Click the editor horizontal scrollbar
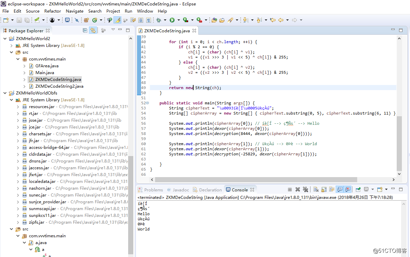Viewport: 410px width, 257px height. coord(256,179)
